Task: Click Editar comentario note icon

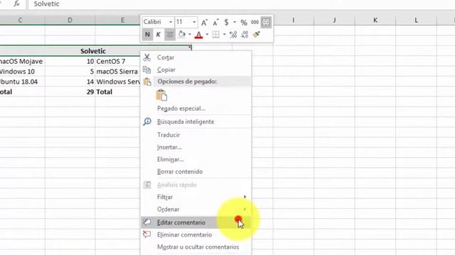Action: click(147, 222)
